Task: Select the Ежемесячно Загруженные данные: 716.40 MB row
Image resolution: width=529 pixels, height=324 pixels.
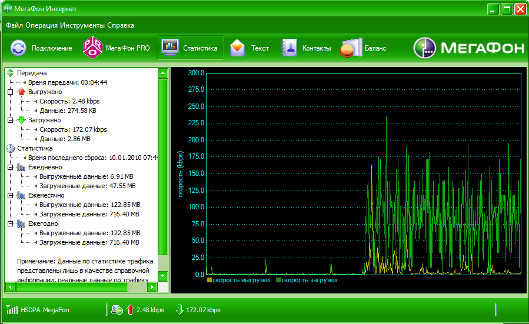Action: click(x=89, y=215)
